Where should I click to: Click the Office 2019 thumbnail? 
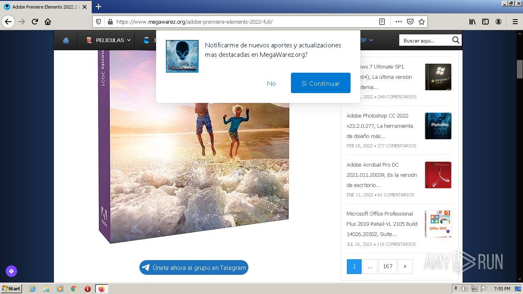pos(438,224)
